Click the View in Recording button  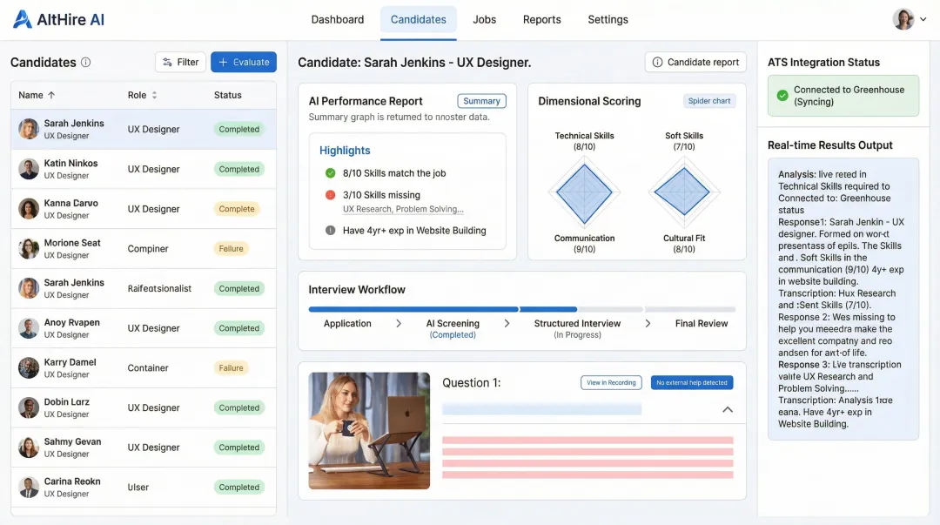(611, 382)
